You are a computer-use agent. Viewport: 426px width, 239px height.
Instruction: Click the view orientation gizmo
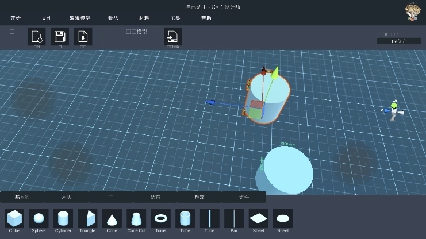(x=394, y=110)
